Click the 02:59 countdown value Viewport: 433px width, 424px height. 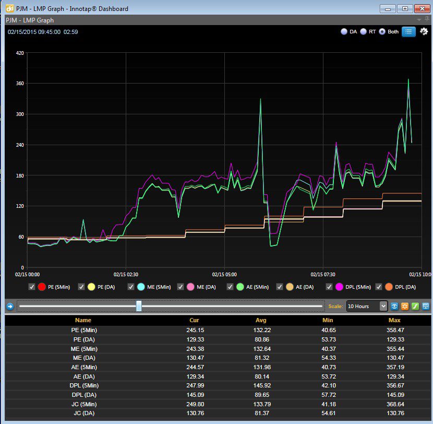click(71, 32)
